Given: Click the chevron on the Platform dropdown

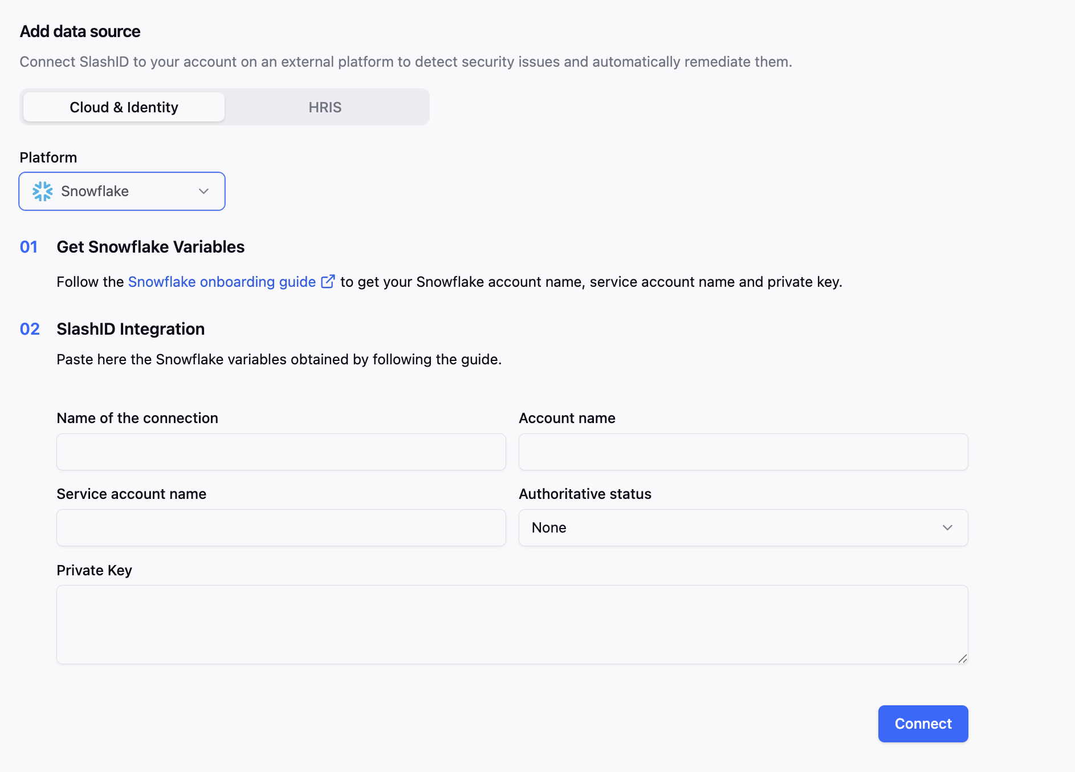Looking at the screenshot, I should point(203,192).
